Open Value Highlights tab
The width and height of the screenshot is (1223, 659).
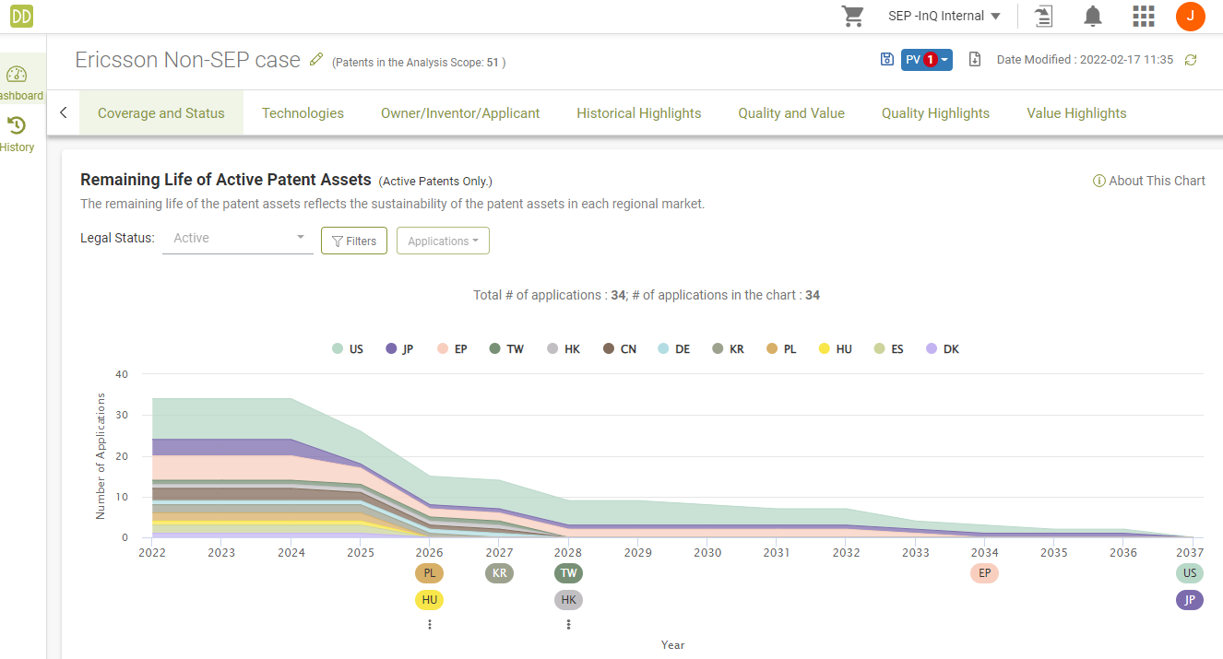coord(1076,113)
